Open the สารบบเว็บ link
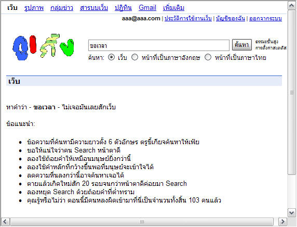Viewport: 297px width, 227px height. (94, 8)
